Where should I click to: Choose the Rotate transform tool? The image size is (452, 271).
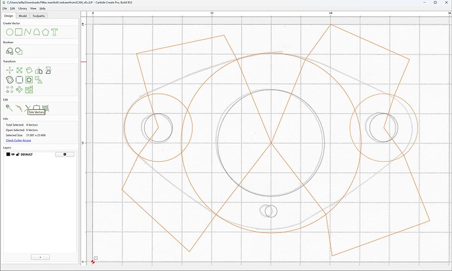click(29, 70)
